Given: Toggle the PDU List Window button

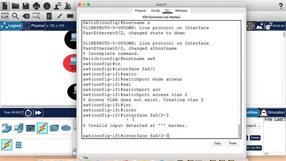Looking at the screenshot, I should (x=254, y=148).
